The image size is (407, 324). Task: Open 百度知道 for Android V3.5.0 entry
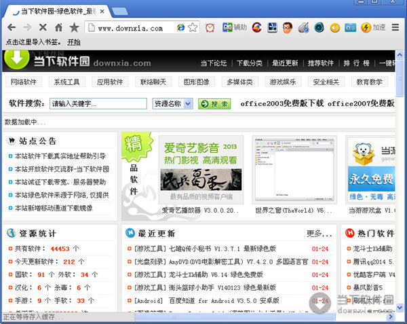tap(207, 301)
